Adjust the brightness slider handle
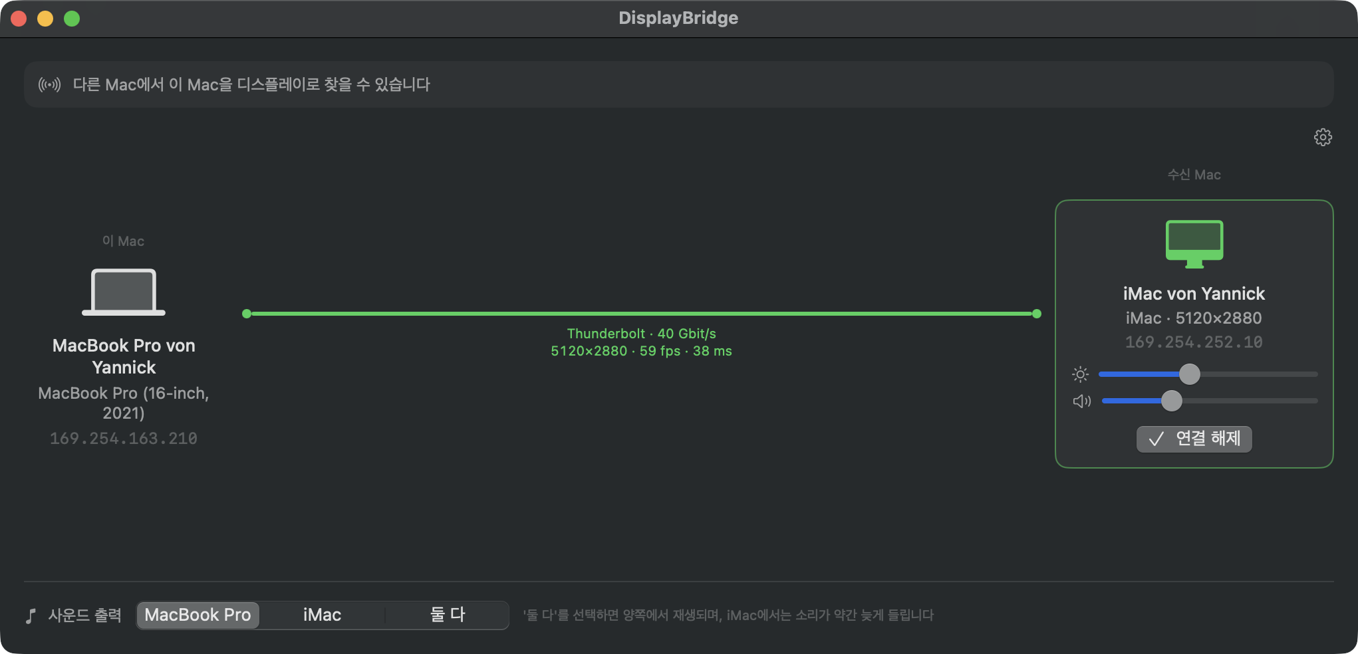The height and width of the screenshot is (654, 1358). 1190,374
